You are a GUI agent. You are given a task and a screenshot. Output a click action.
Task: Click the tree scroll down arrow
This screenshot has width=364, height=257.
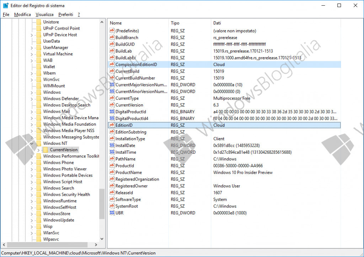click(102, 239)
